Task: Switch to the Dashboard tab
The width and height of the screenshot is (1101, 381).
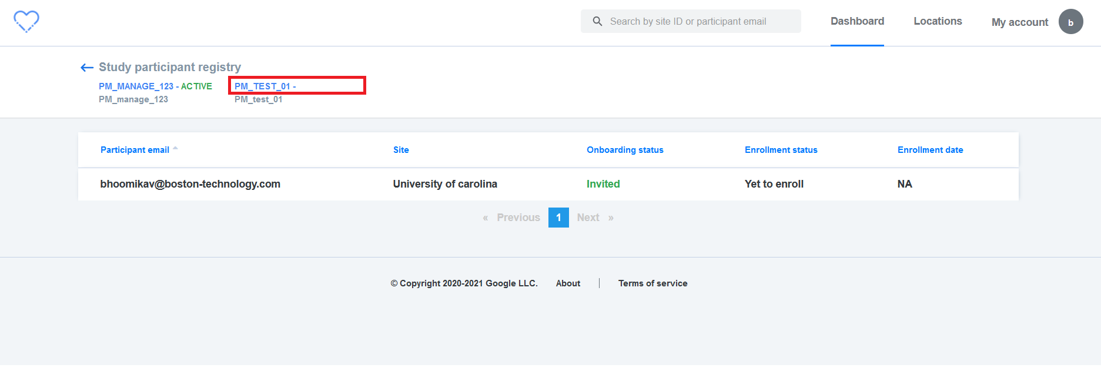Action: [857, 21]
